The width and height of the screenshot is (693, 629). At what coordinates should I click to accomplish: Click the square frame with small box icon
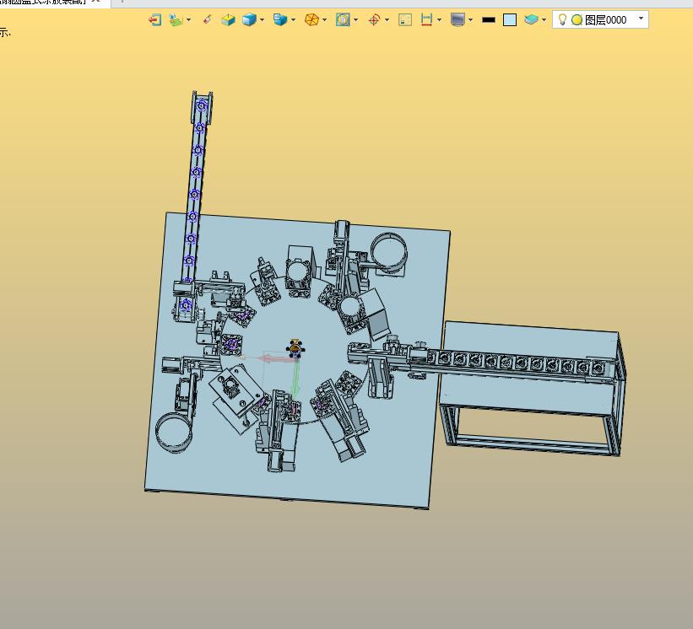click(405, 20)
